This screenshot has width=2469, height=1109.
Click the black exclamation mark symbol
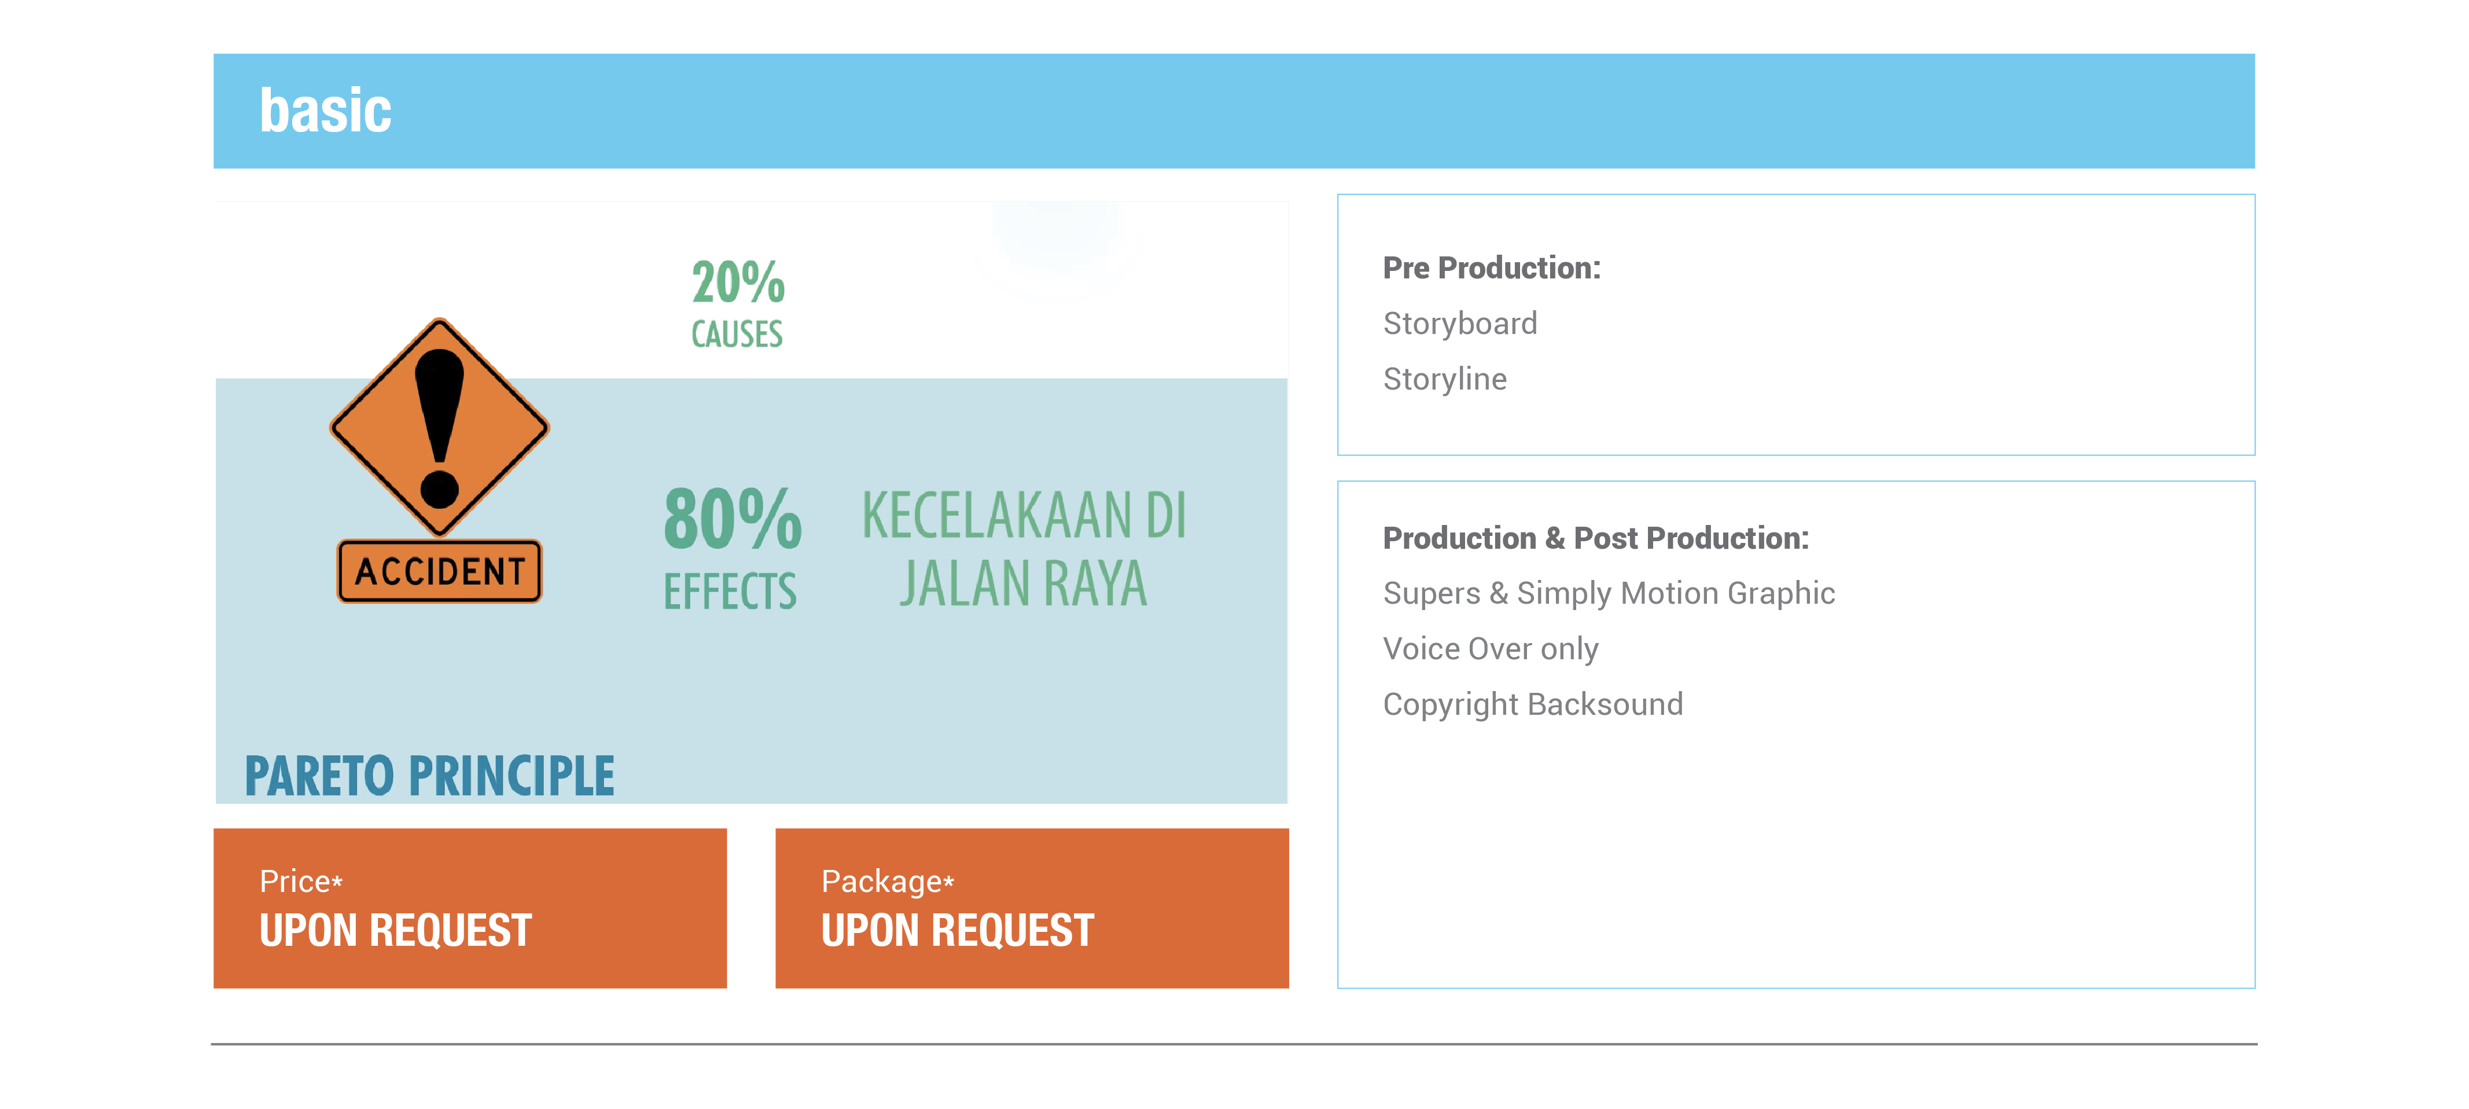(440, 428)
